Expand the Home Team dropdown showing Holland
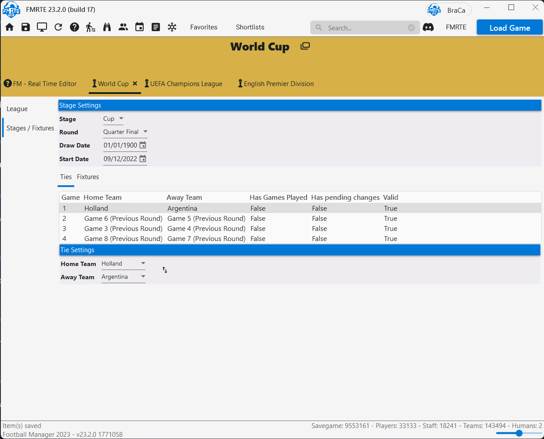The height and width of the screenshot is (439, 544). point(123,263)
